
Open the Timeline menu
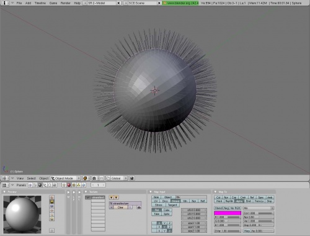pos(40,3)
